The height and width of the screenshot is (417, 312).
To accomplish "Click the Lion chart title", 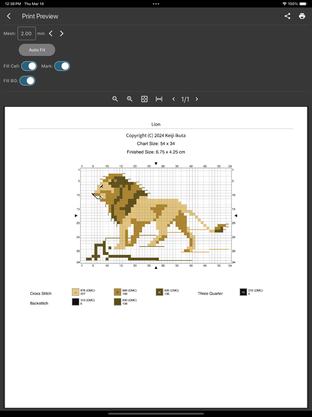I will pos(156,124).
